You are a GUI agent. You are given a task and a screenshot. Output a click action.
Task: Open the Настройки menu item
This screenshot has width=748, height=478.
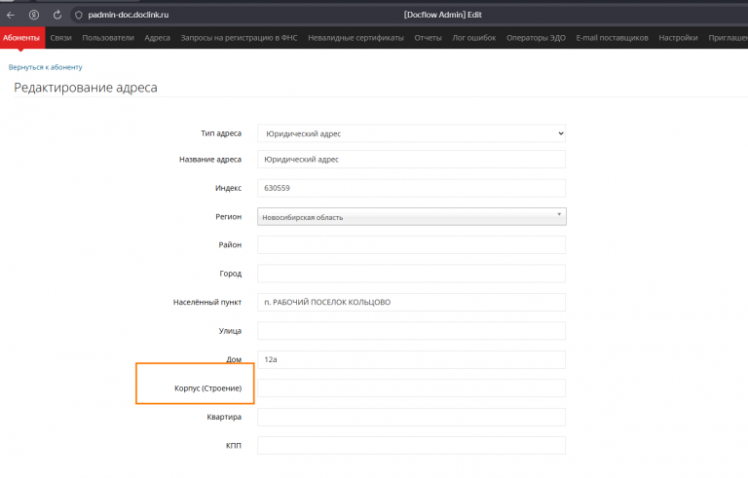point(678,38)
